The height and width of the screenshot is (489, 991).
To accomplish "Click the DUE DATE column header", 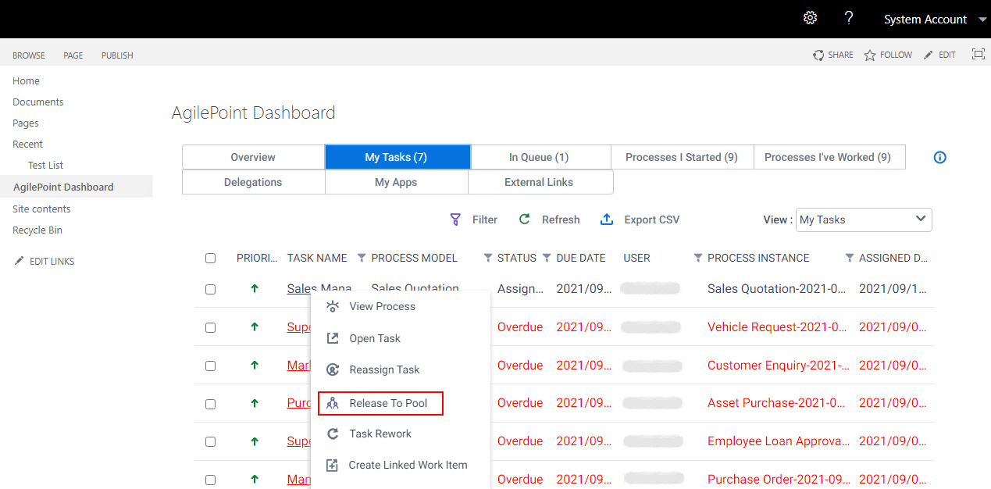I will coord(581,258).
